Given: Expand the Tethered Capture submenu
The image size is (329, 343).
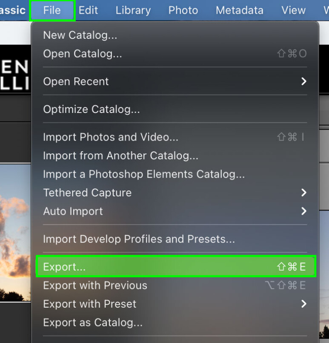Looking at the screenshot, I should [x=87, y=193].
